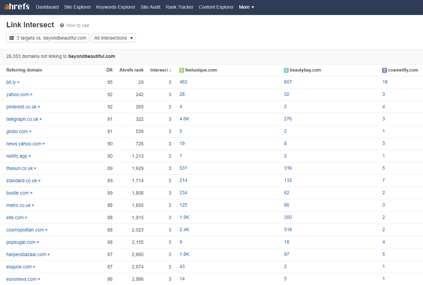Go to Keywords Explorer

point(116,7)
